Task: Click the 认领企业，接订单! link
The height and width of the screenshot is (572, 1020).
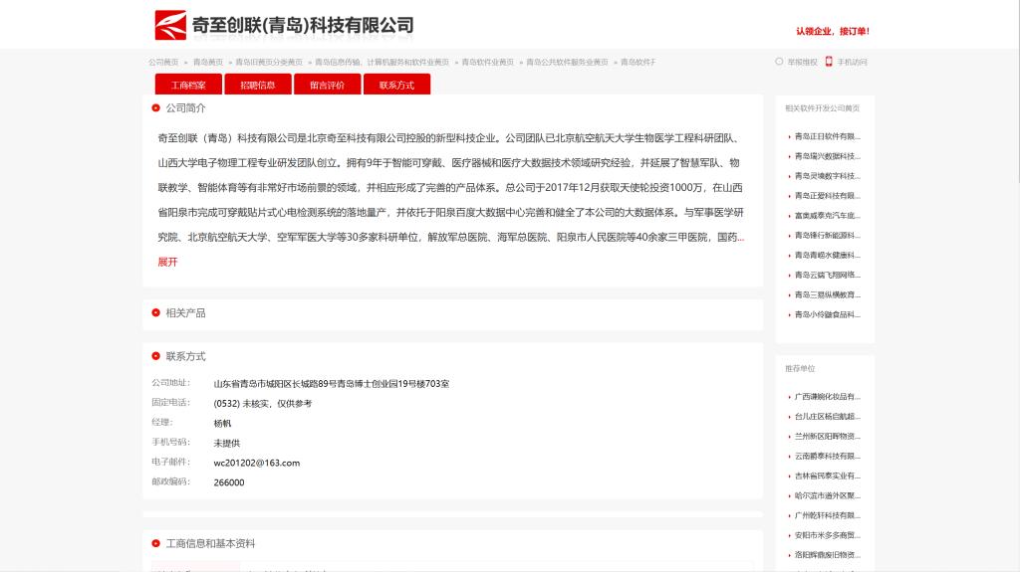Action: (x=832, y=31)
